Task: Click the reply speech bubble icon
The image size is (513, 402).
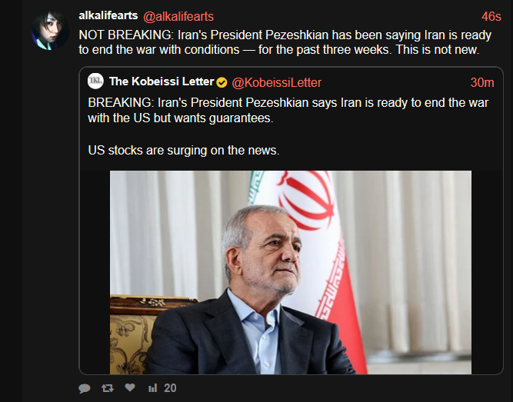Action: (85, 388)
